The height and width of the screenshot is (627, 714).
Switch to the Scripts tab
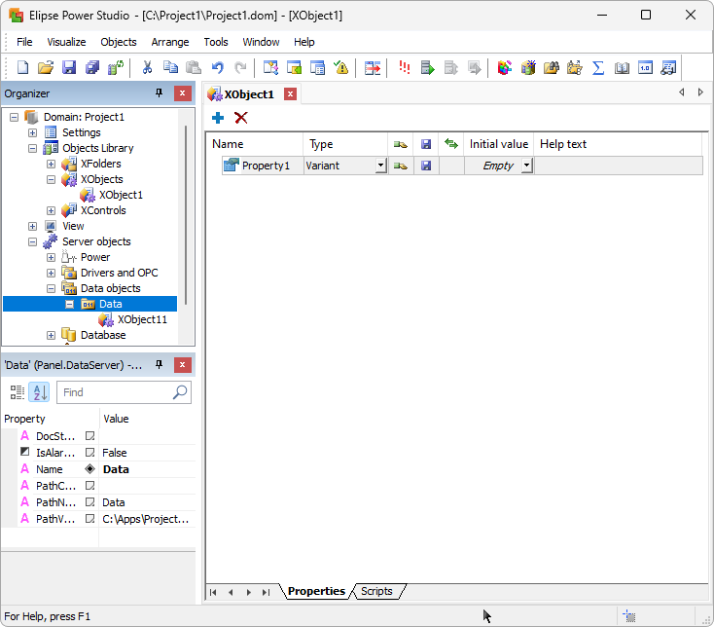tap(376, 591)
